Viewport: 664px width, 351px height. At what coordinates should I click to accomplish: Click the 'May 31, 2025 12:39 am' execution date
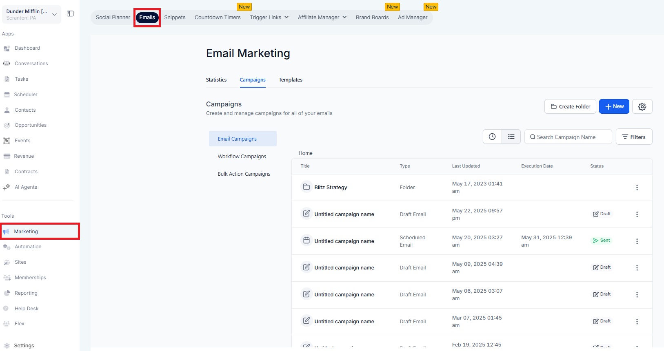coord(546,241)
